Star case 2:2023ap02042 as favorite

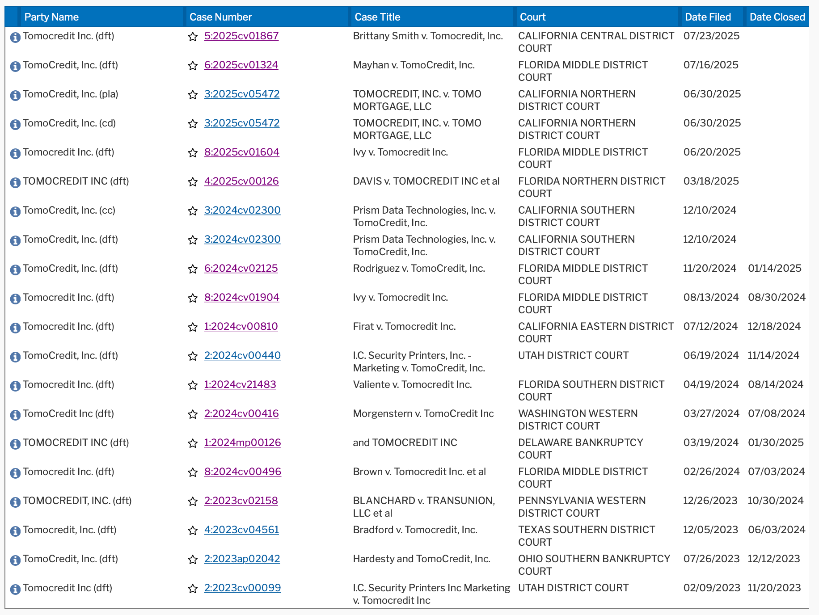[x=193, y=560]
